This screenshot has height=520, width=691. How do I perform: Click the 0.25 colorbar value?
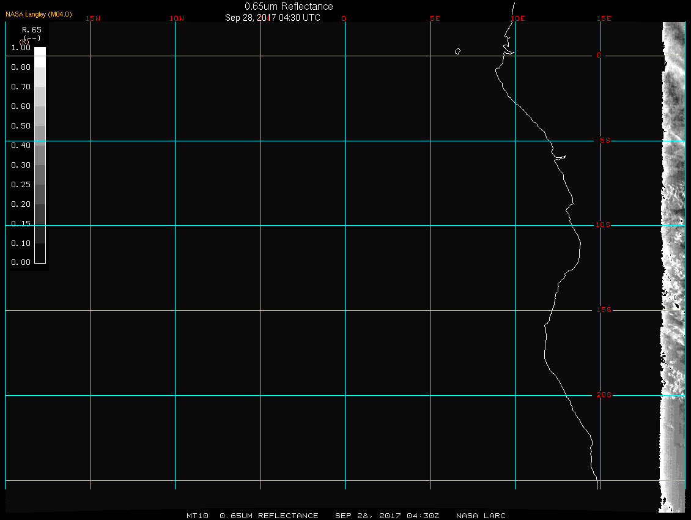point(21,184)
